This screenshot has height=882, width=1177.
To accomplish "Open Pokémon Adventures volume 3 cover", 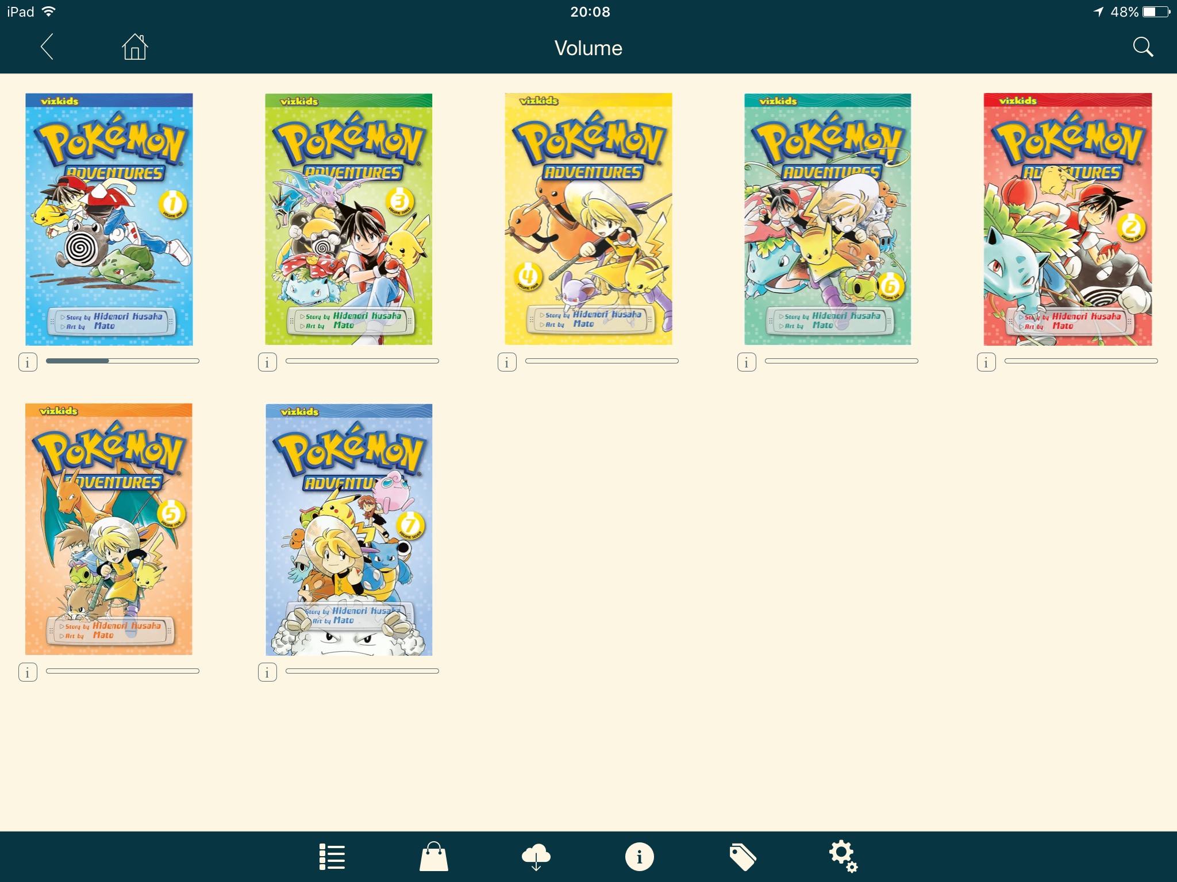I will pos(349,219).
